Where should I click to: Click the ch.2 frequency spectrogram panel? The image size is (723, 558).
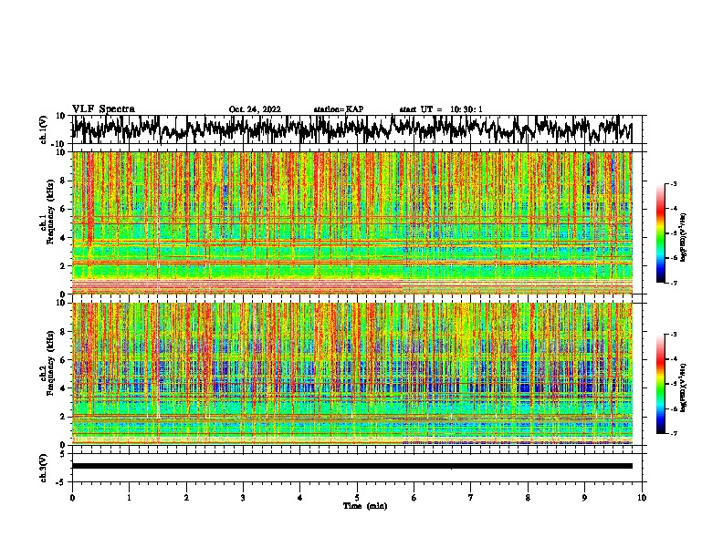point(352,374)
